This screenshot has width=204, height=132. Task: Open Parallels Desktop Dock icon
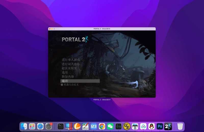[x=69, y=126]
